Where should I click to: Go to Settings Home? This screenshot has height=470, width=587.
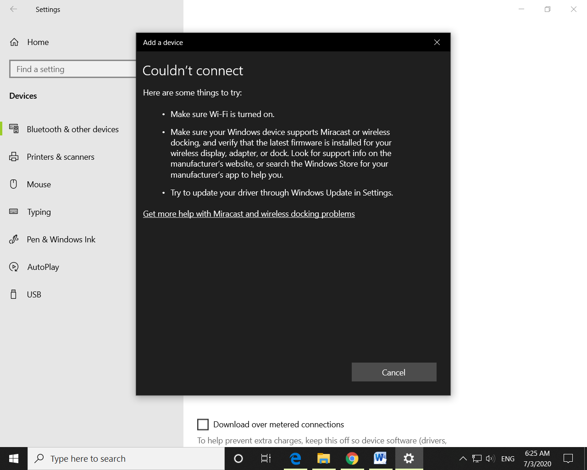click(x=38, y=42)
